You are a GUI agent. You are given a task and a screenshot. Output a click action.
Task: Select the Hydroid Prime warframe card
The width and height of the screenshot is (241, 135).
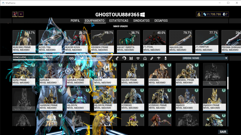[x=160, y=100]
